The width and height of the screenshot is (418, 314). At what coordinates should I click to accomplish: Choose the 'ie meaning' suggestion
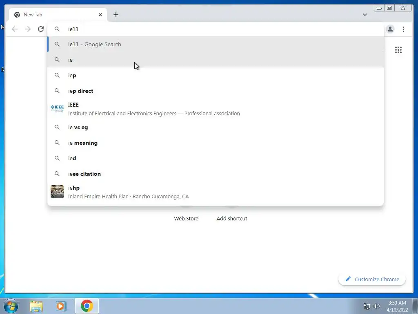[x=216, y=143]
